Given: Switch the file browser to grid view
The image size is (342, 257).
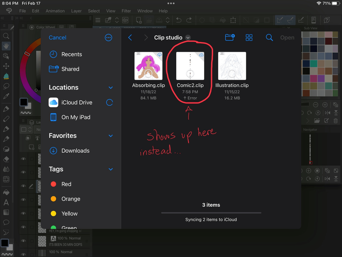Looking at the screenshot, I should [249, 37].
